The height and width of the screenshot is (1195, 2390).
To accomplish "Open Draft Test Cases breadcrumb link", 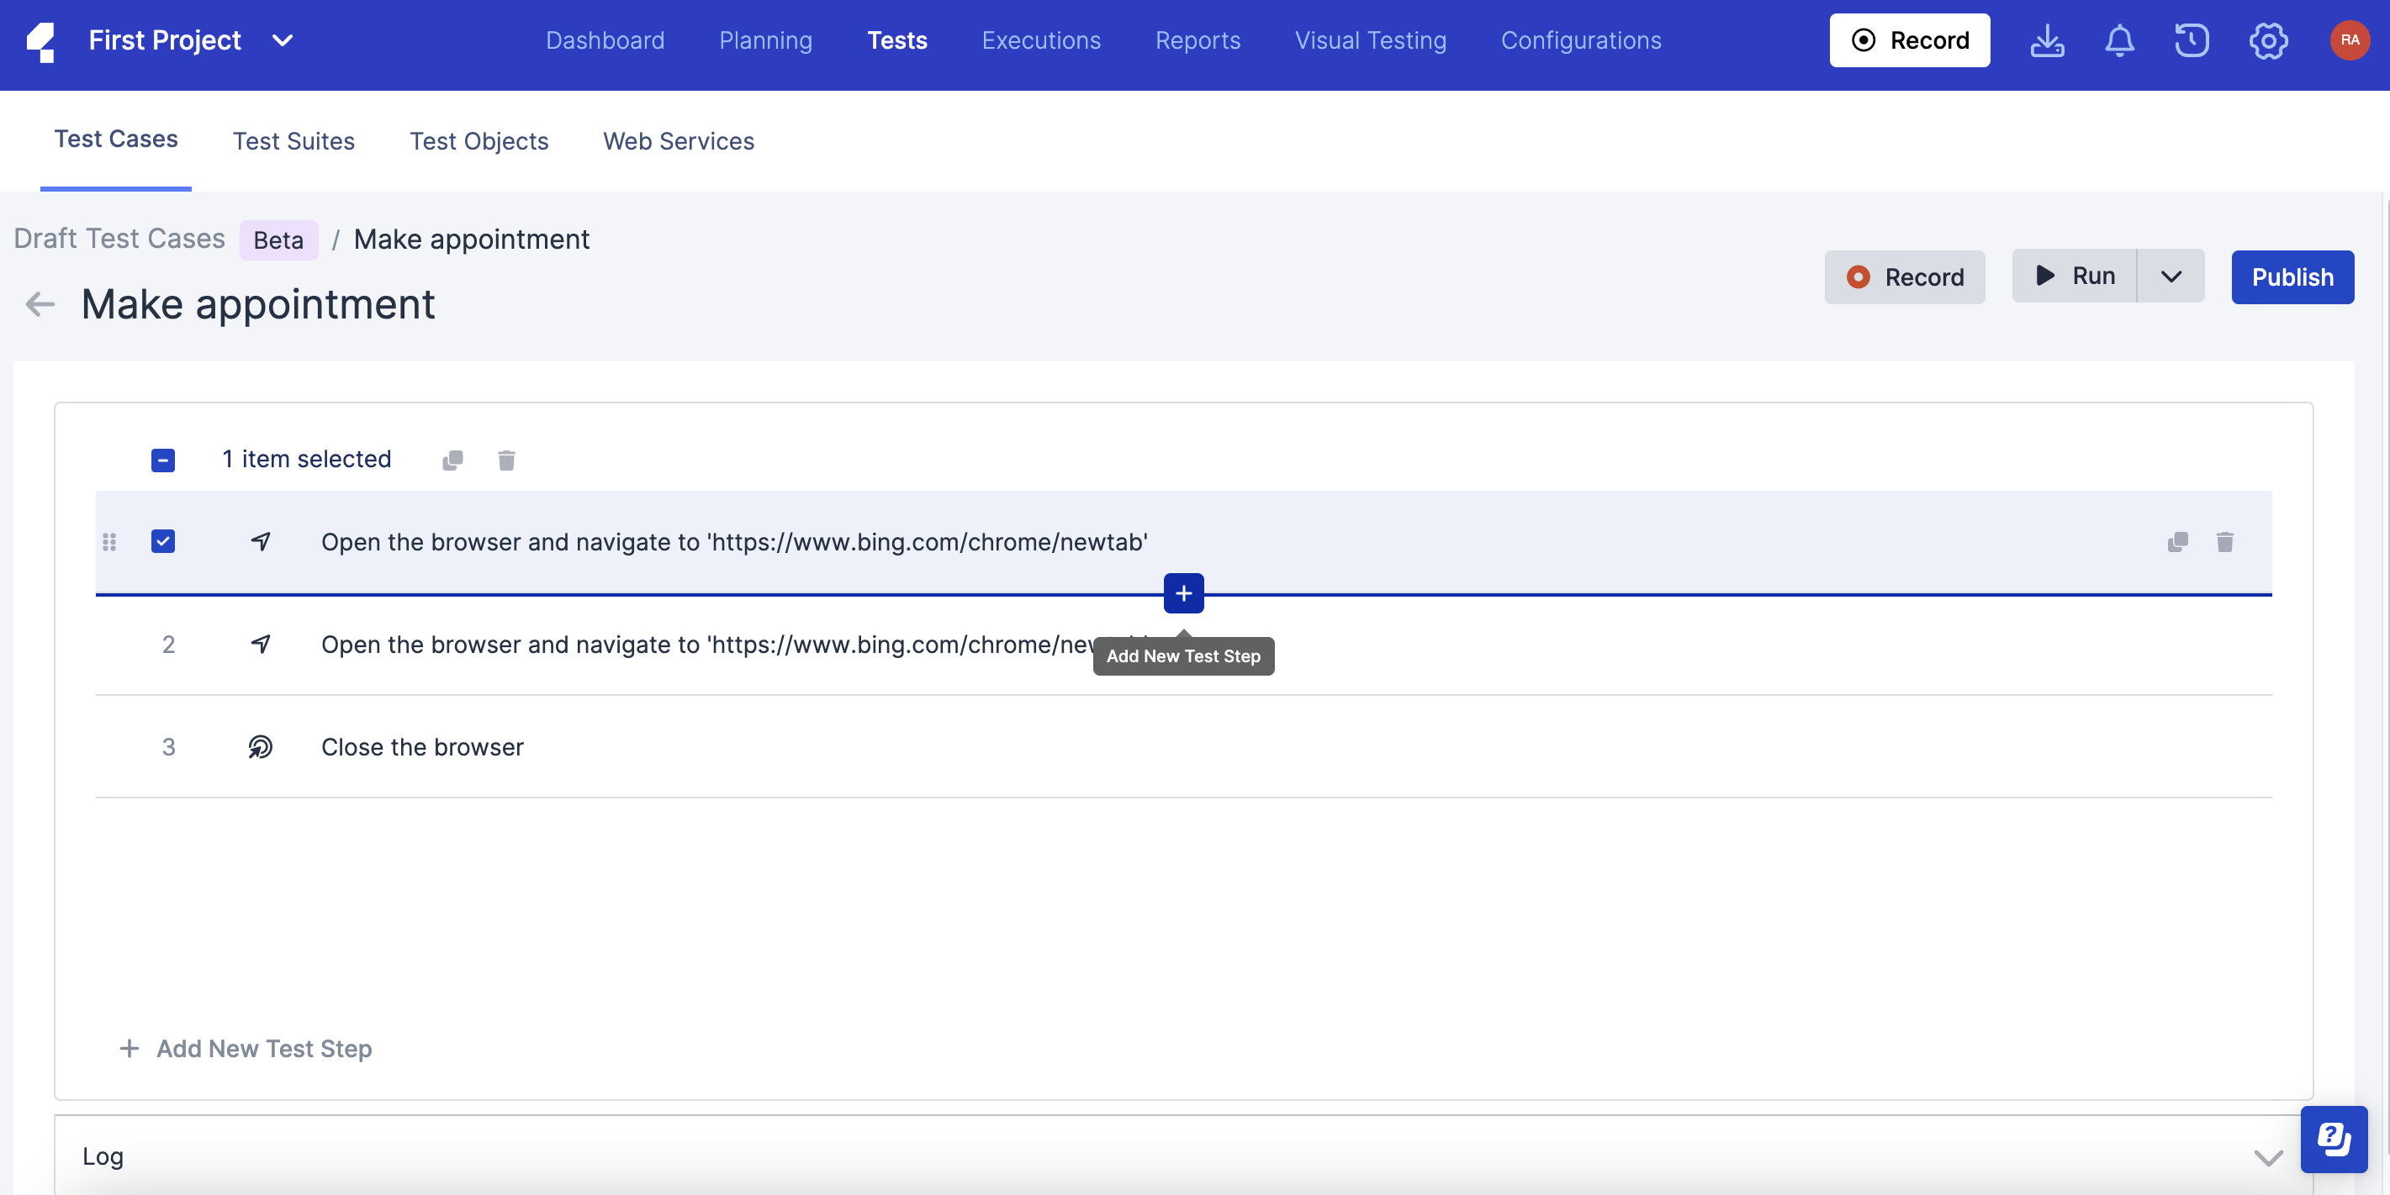I will coord(119,240).
